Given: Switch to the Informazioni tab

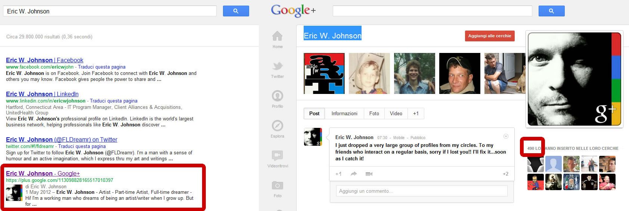Looking at the screenshot, I should pyautogui.click(x=344, y=114).
